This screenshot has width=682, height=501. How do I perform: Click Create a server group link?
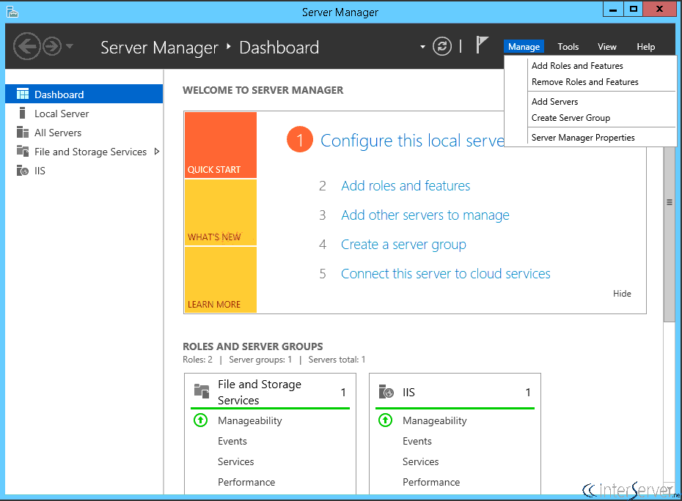click(403, 245)
